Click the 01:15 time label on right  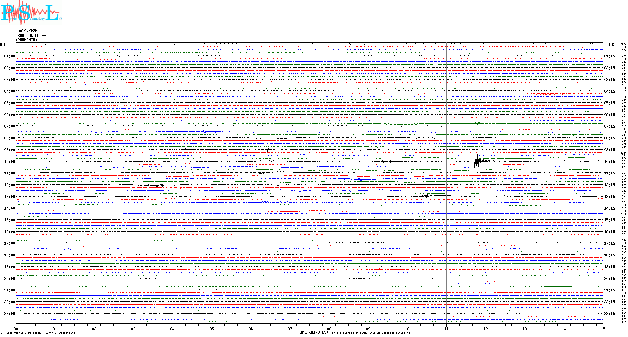coord(610,56)
